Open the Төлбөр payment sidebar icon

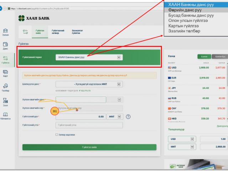tap(5, 88)
